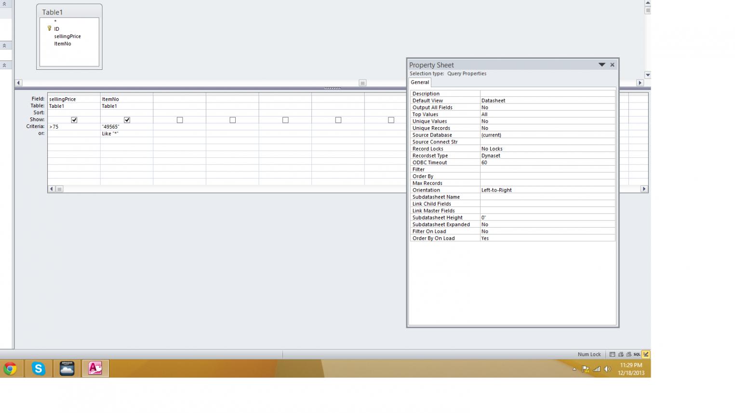This screenshot has height=413, width=735.
Task: Select sellingPrice in Table1 field list
Action: click(x=67, y=36)
